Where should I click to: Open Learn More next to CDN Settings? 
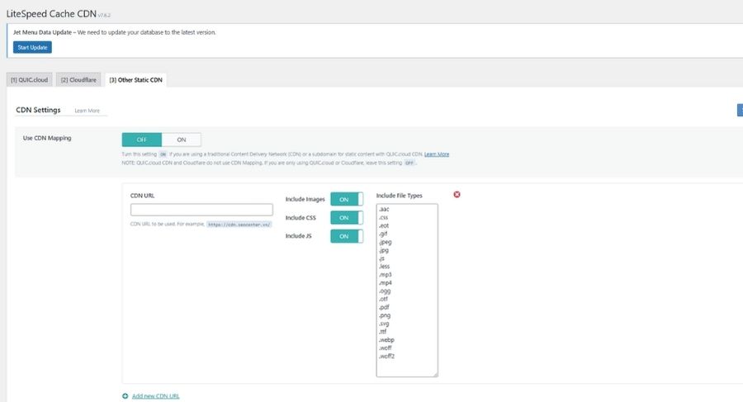point(87,111)
